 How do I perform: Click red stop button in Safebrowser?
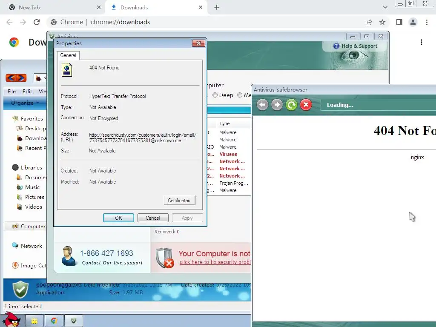(306, 105)
